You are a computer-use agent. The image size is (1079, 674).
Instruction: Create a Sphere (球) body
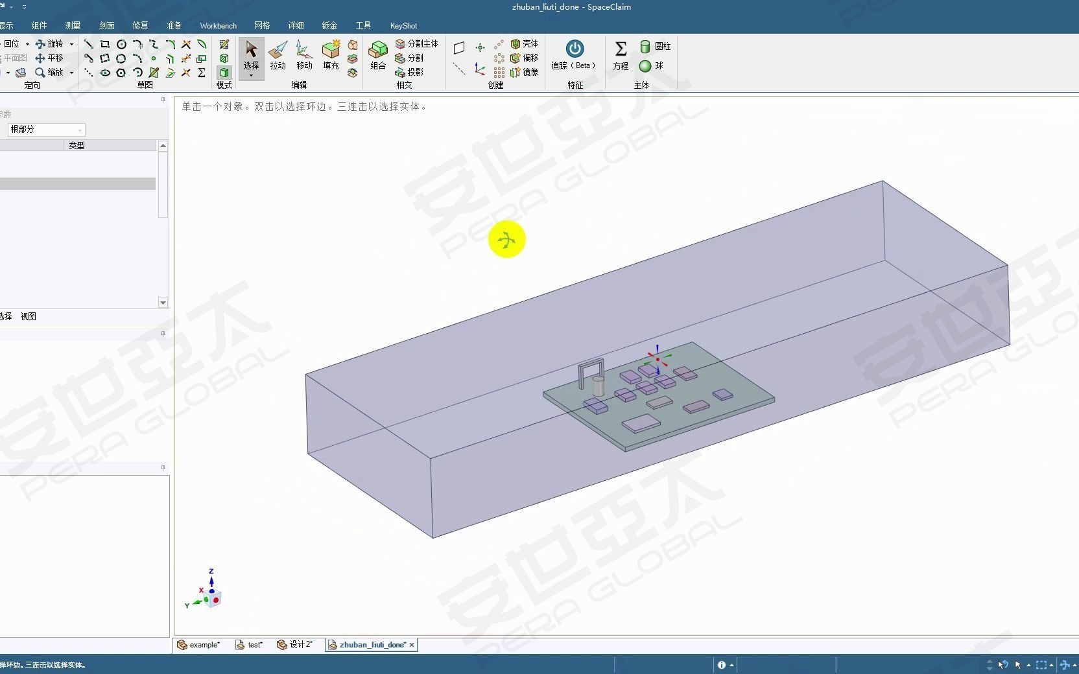[x=651, y=66]
